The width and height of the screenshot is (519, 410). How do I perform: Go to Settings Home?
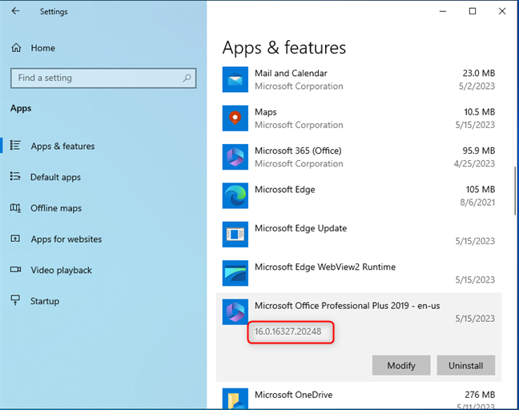click(x=42, y=48)
